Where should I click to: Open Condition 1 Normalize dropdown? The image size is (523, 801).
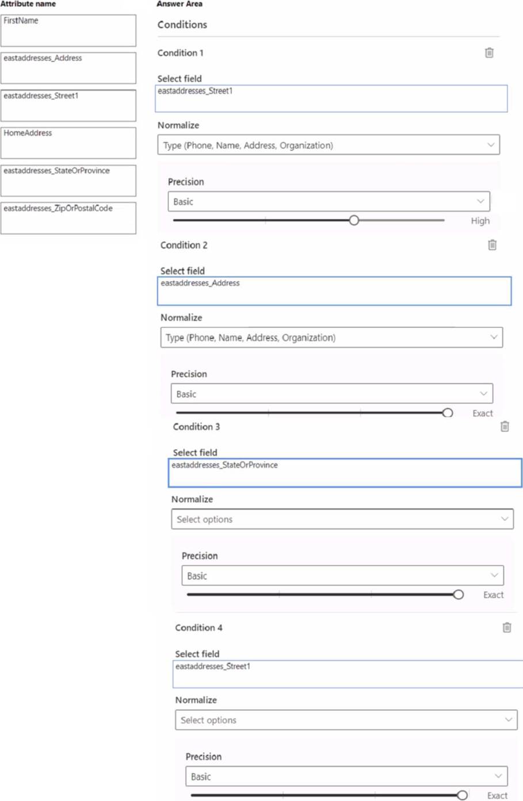pyautogui.click(x=328, y=145)
